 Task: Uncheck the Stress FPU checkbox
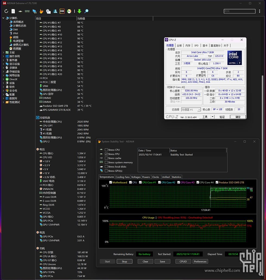(x=106, y=154)
